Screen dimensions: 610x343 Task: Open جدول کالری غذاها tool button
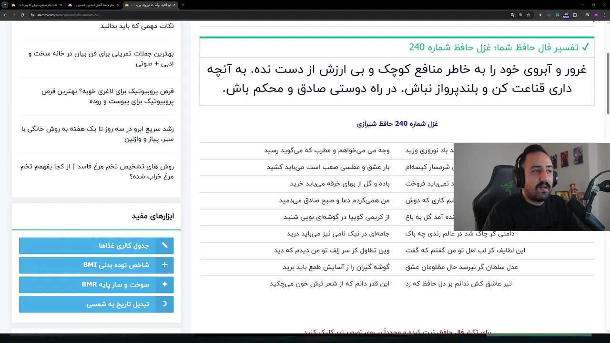click(x=96, y=246)
